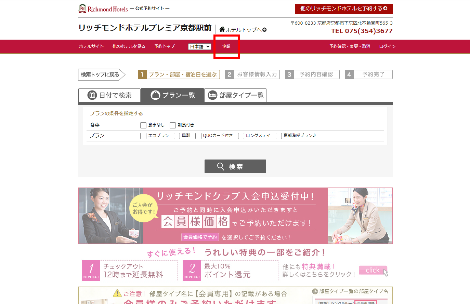Click the プランの条件を指定する heading
Screen dimensions: 470x304
click(x=116, y=113)
